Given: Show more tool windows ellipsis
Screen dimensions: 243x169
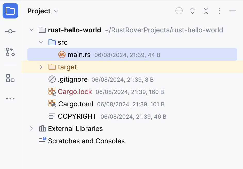Looking at the screenshot, I should (10, 99).
